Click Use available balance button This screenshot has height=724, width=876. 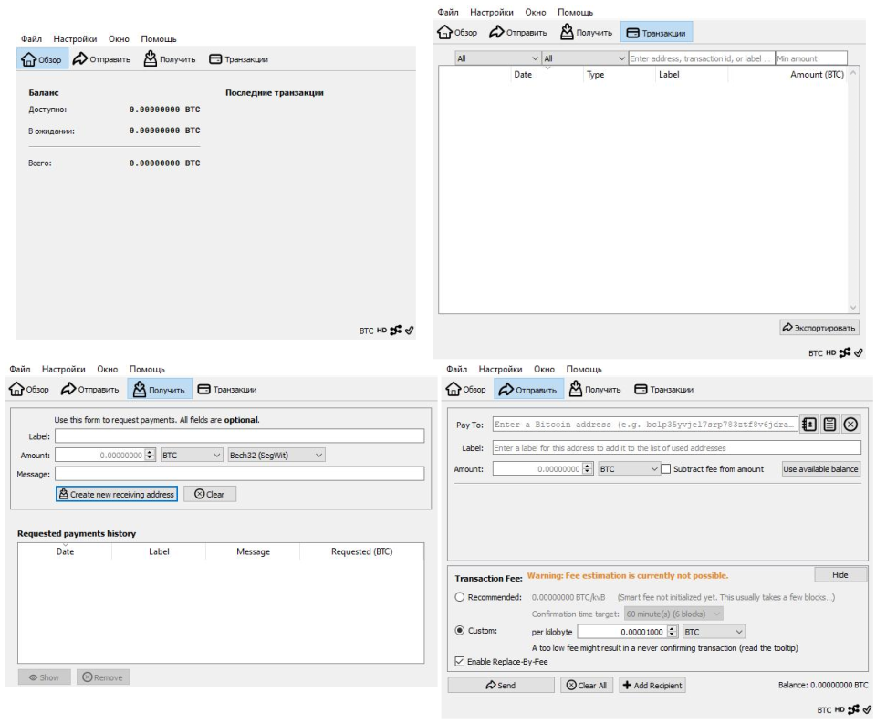pyautogui.click(x=821, y=469)
